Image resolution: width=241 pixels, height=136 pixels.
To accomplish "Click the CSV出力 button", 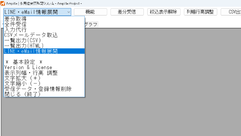I will pos(231,12).
